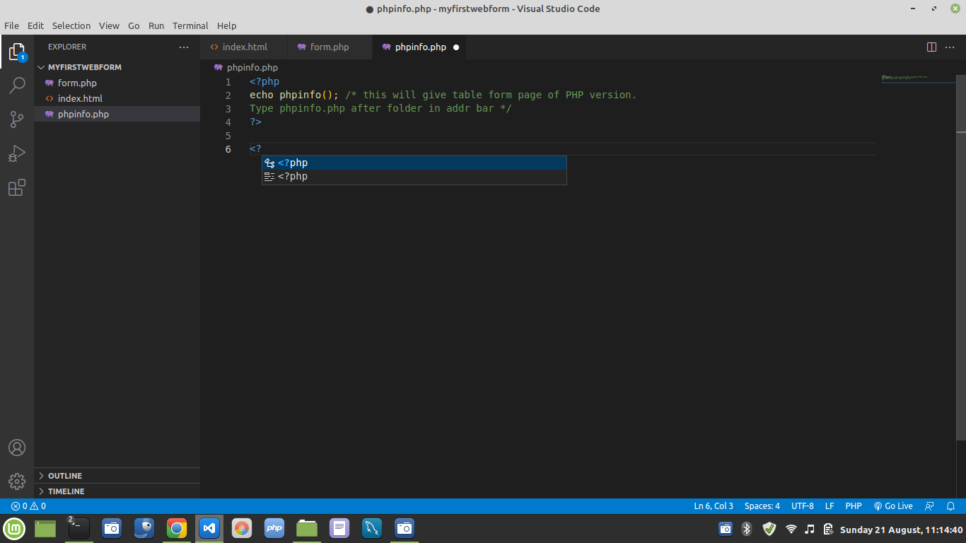Collapse the MYFIRSTWEBFORM folder
This screenshot has width=966, height=543.
point(84,67)
